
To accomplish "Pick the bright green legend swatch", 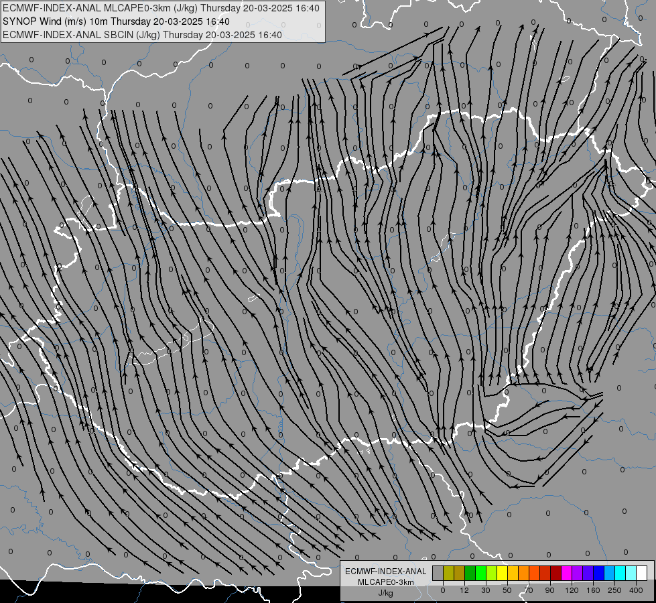I will [480, 573].
